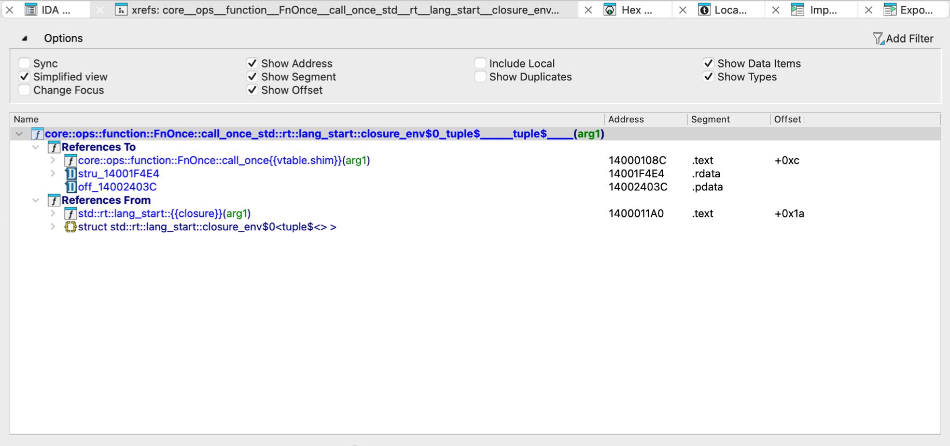The image size is (950, 446).
Task: Collapse the Options panel triangle
Action: click(24, 38)
